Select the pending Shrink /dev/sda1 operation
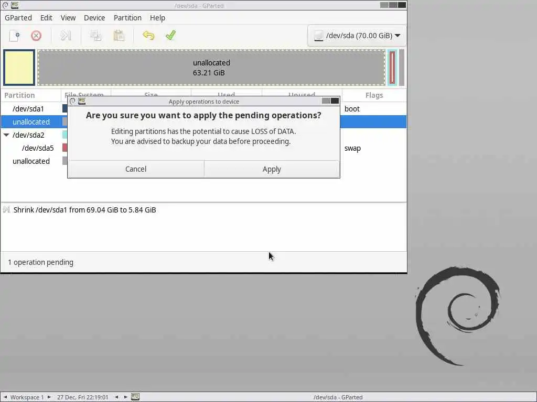Image resolution: width=537 pixels, height=402 pixels. (x=84, y=210)
